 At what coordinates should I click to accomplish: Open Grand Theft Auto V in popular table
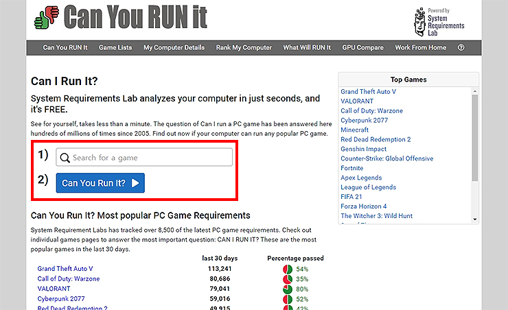tap(65, 269)
